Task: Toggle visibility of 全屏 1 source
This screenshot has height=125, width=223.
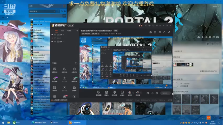Action: [52, 41]
